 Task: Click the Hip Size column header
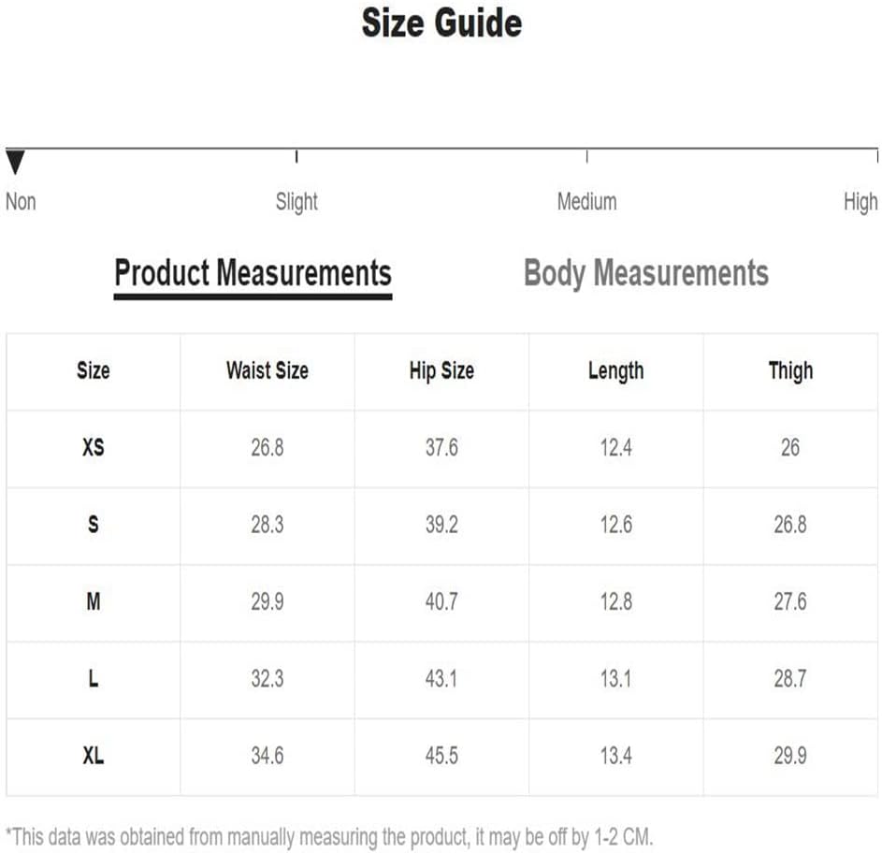point(441,370)
